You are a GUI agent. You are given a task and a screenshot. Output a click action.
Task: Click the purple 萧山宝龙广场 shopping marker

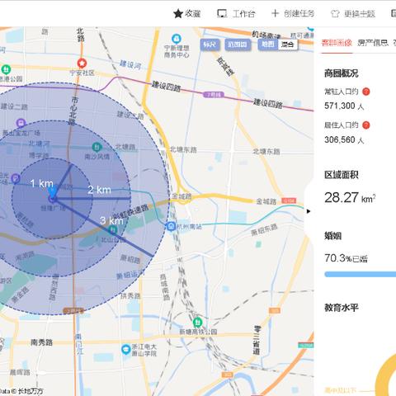[21, 123]
